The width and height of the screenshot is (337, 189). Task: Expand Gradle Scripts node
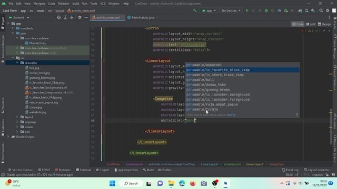[8, 136]
